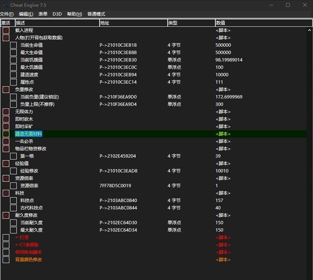The height and width of the screenshot is (280, 313).
Task: Select 最大耐久度 description text
Action: point(31,230)
